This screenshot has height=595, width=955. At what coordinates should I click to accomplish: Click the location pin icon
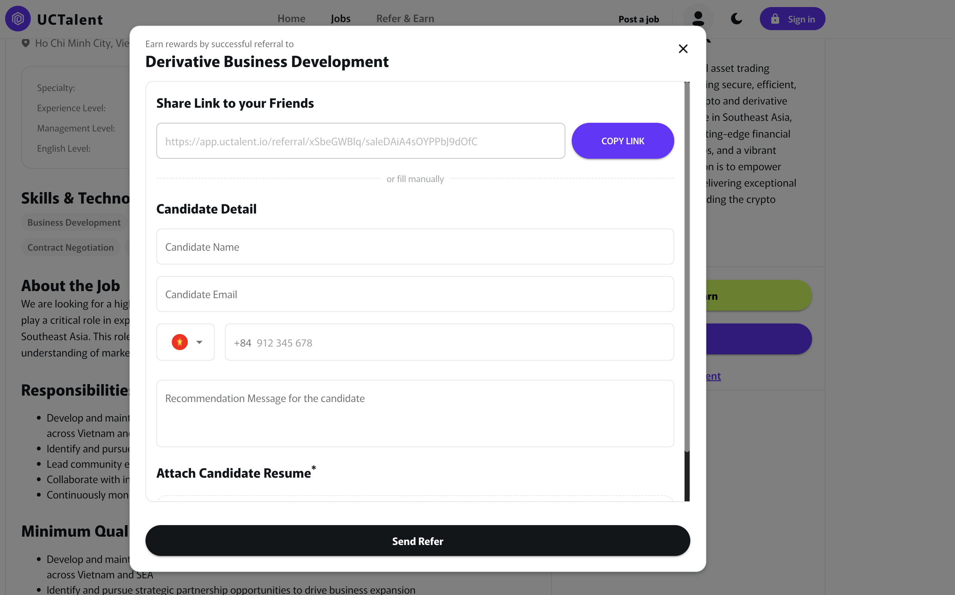pyautogui.click(x=26, y=43)
